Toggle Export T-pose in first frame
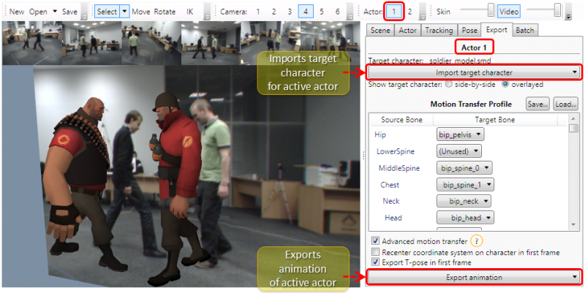 (x=376, y=262)
